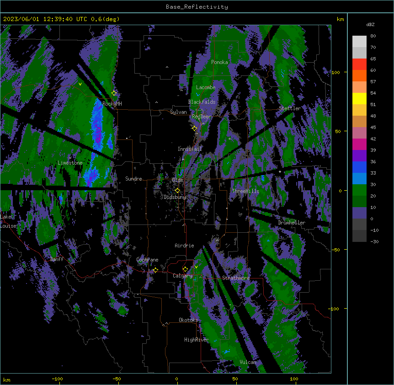Viewport: 394px width, 385px height.
Task: Click the yellow diamond marker below RedDeer
Action: tap(194, 128)
